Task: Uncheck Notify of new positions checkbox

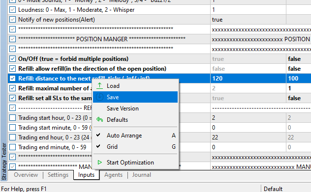Action: [x=12, y=20]
